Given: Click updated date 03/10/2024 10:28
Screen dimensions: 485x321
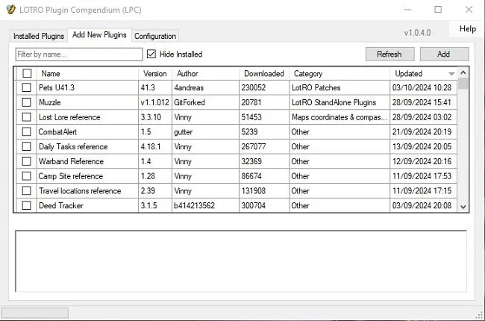Looking at the screenshot, I should [422, 87].
